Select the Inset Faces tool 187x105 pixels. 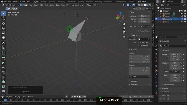(4, 63)
